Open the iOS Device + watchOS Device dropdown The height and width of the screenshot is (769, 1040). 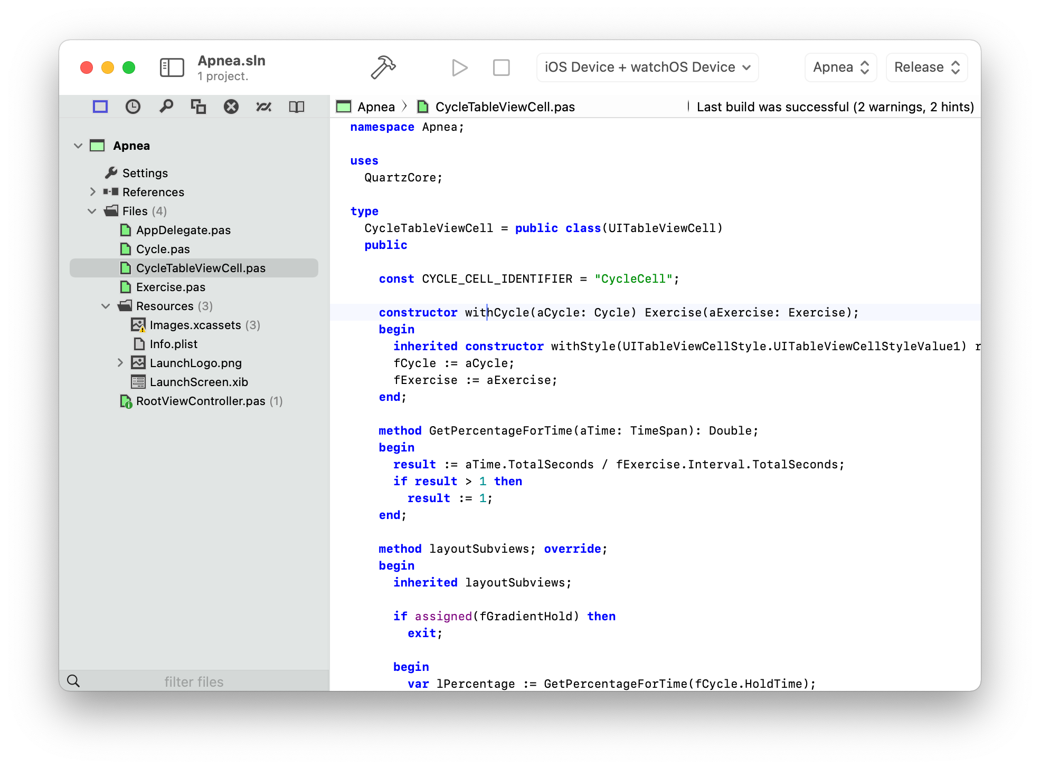click(x=647, y=68)
